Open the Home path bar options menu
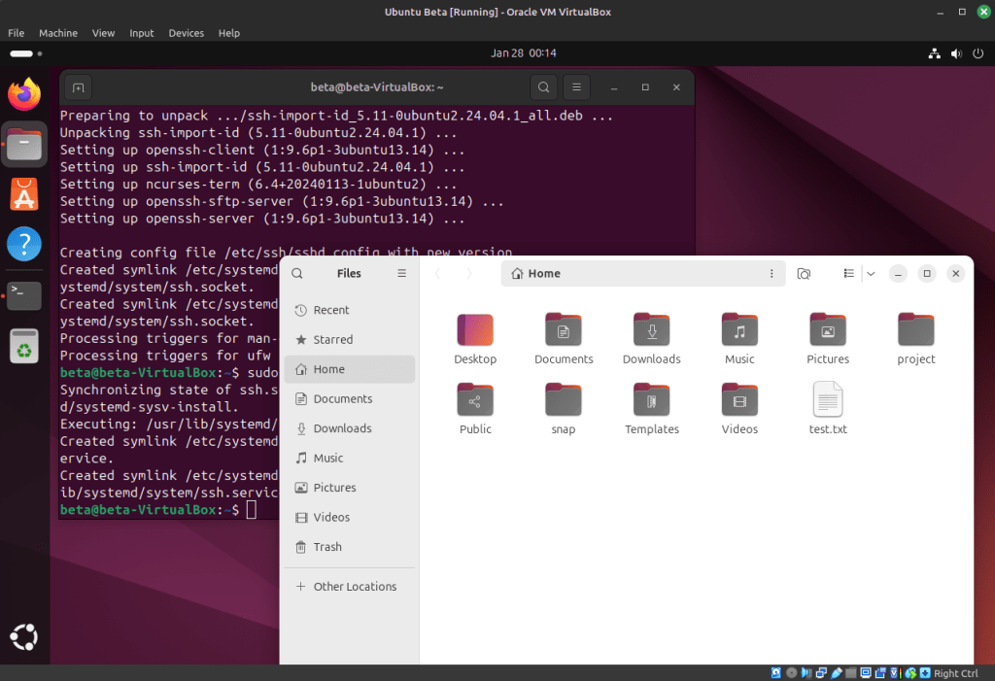This screenshot has height=681, width=995. [772, 274]
